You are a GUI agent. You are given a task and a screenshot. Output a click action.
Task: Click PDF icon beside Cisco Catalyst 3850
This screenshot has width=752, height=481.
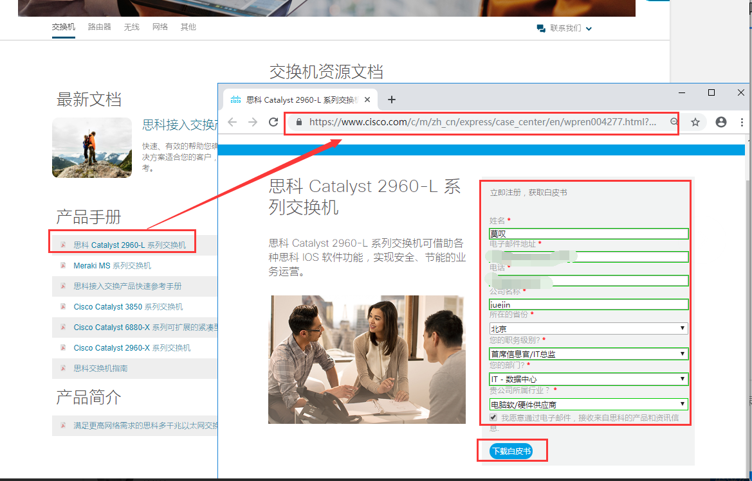pos(63,306)
